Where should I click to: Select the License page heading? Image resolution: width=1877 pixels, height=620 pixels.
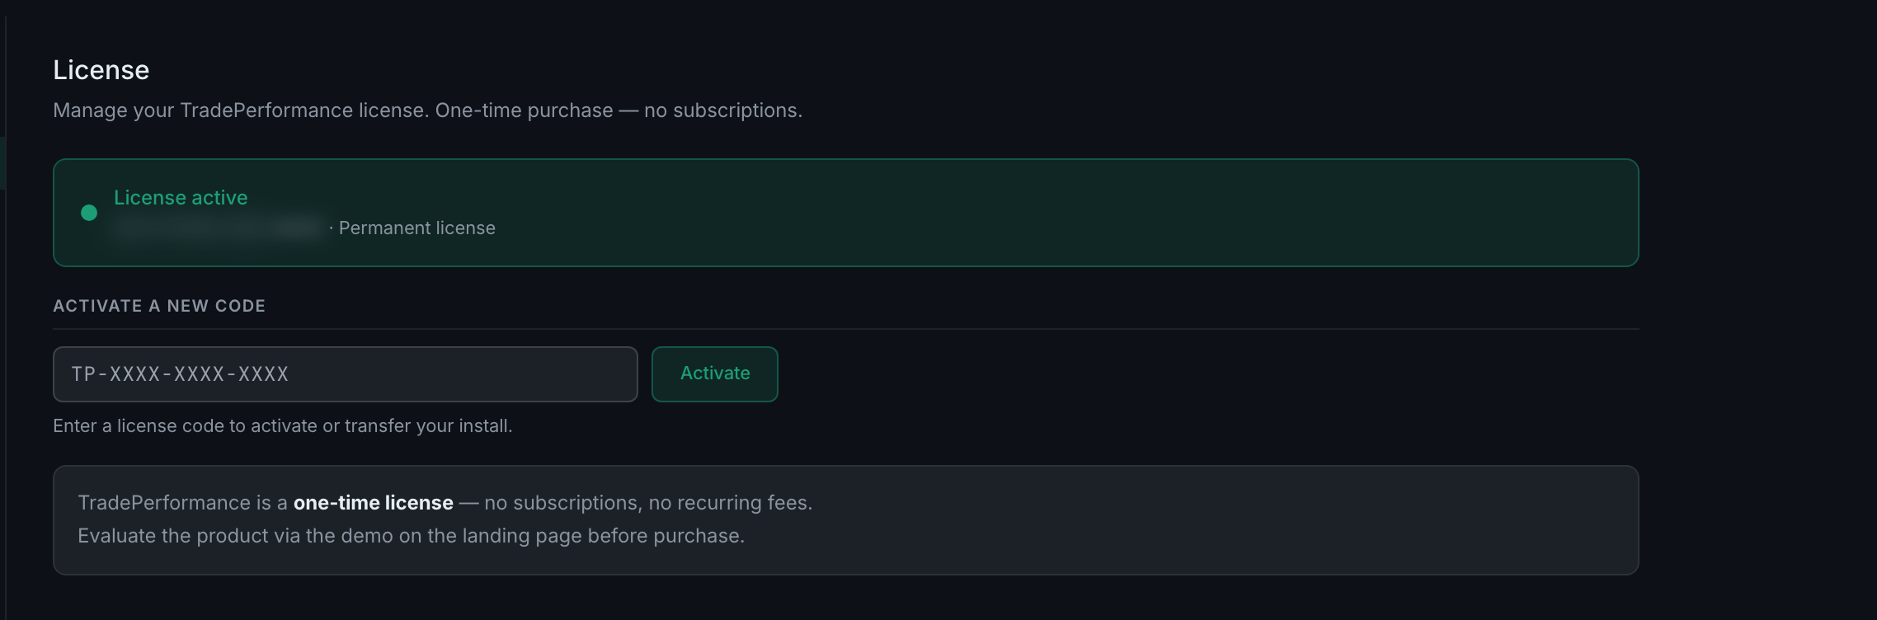[x=101, y=70]
